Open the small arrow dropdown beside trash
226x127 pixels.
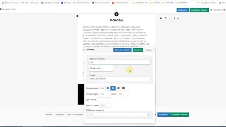(170, 18)
